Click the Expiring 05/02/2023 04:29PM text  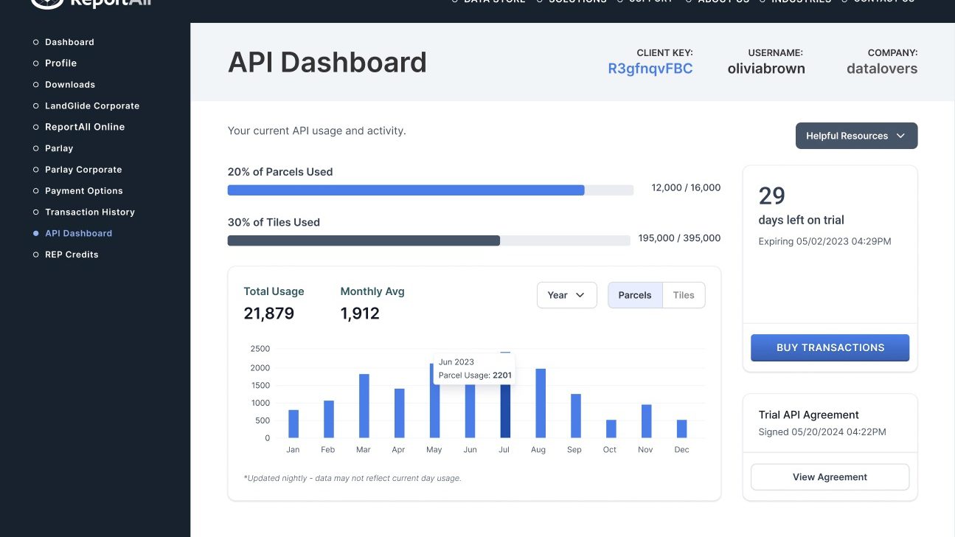pyautogui.click(x=824, y=241)
